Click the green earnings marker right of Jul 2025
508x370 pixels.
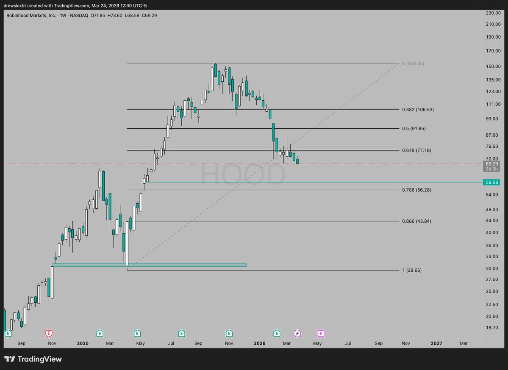[181, 333]
